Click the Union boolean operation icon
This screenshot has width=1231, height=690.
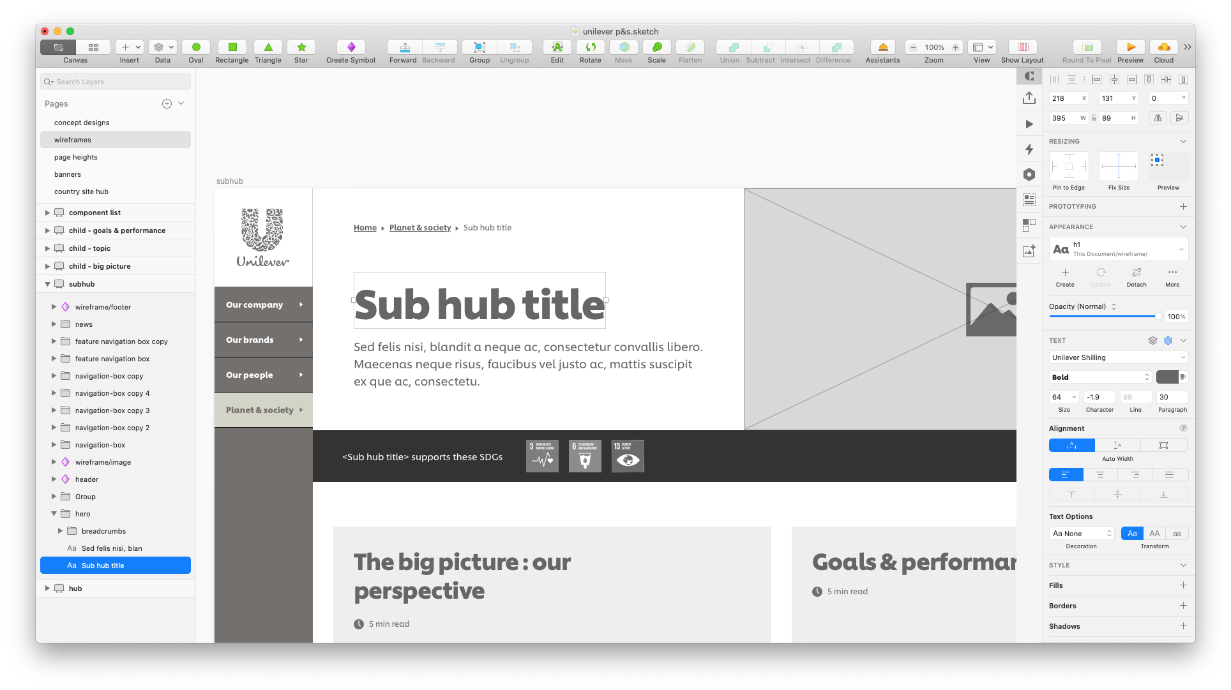point(729,47)
